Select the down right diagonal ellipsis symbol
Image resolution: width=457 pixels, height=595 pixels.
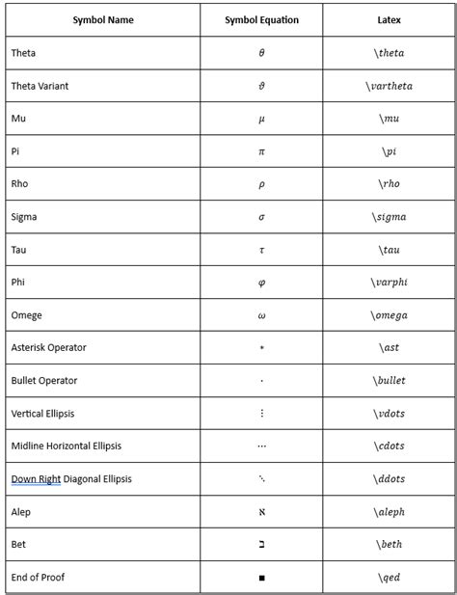point(261,479)
